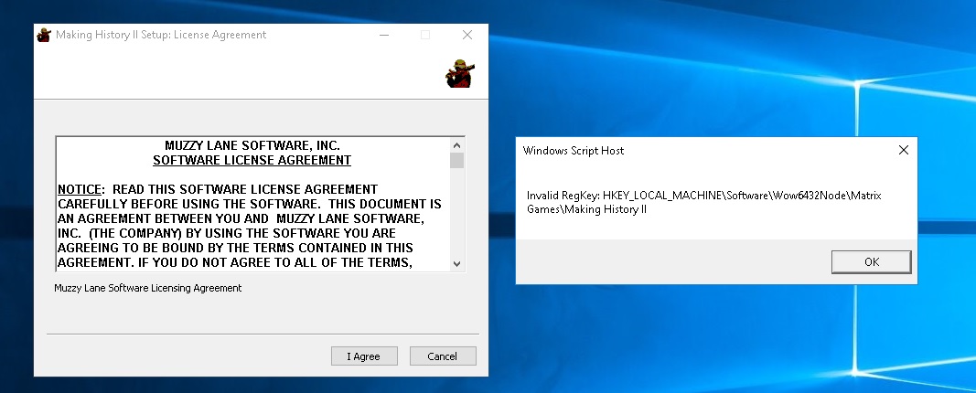Click the Windows Script Host title text

point(574,151)
